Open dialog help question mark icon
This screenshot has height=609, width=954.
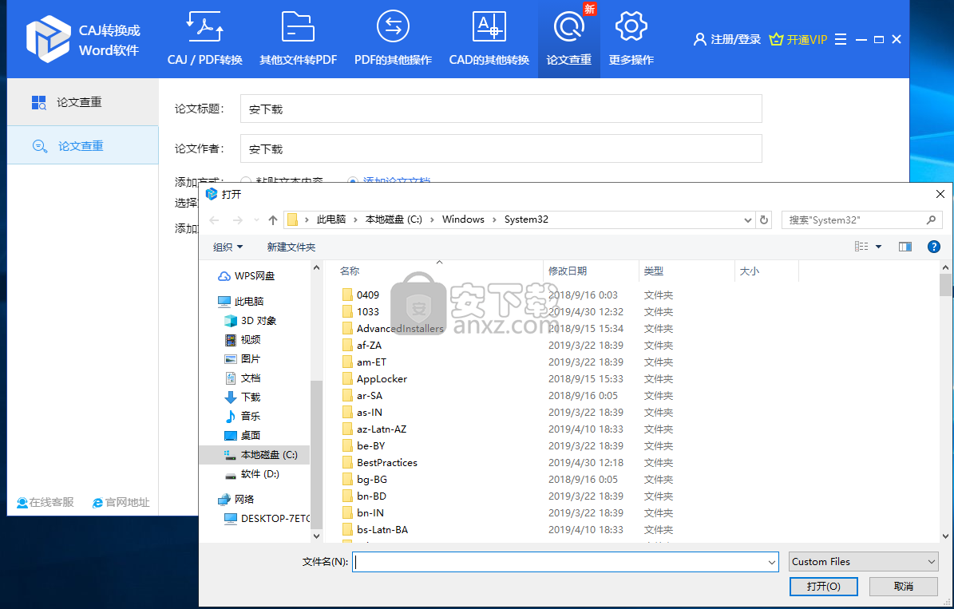pyautogui.click(x=934, y=247)
